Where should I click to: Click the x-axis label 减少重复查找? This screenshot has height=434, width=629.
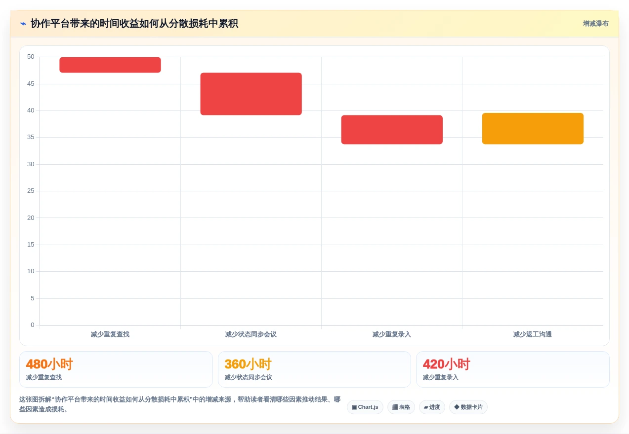(x=110, y=334)
